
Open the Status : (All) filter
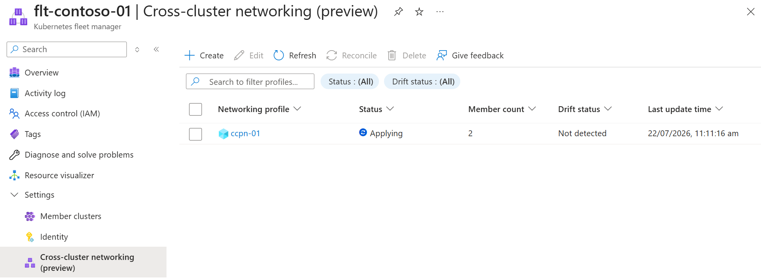click(x=350, y=82)
